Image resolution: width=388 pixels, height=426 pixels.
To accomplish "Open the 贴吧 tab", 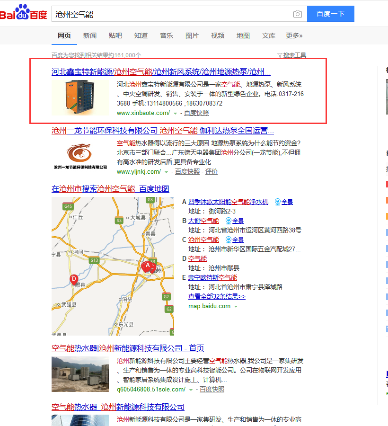I will (x=115, y=35).
